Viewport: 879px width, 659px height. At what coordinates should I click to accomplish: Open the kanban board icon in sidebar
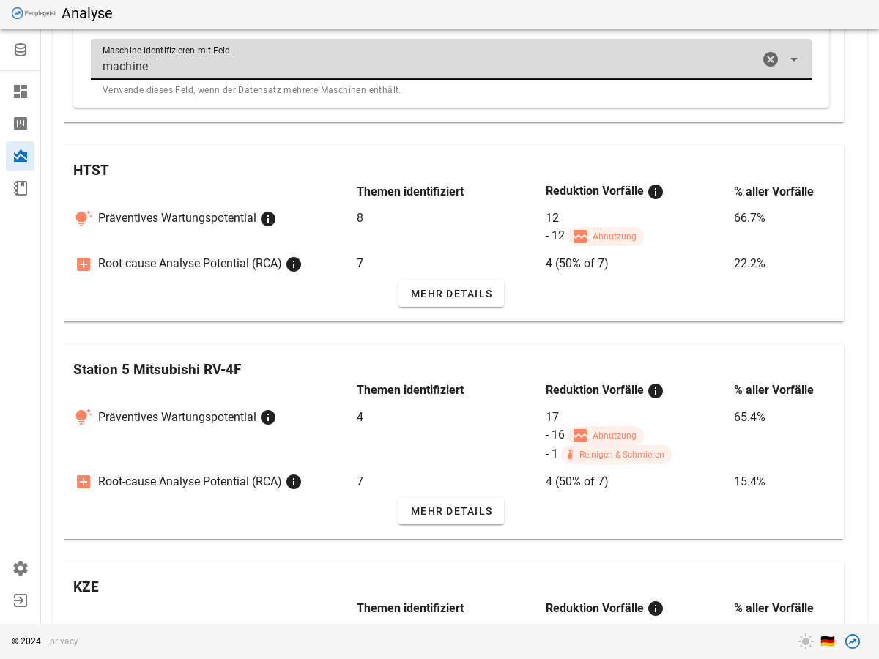point(21,124)
